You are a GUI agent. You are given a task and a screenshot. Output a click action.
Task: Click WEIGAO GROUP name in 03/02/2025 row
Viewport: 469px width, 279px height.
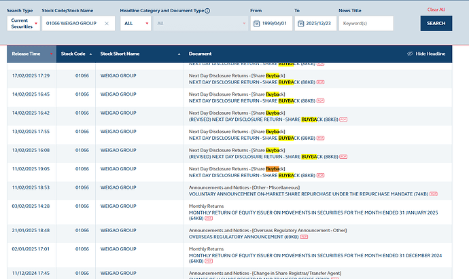[x=118, y=206]
